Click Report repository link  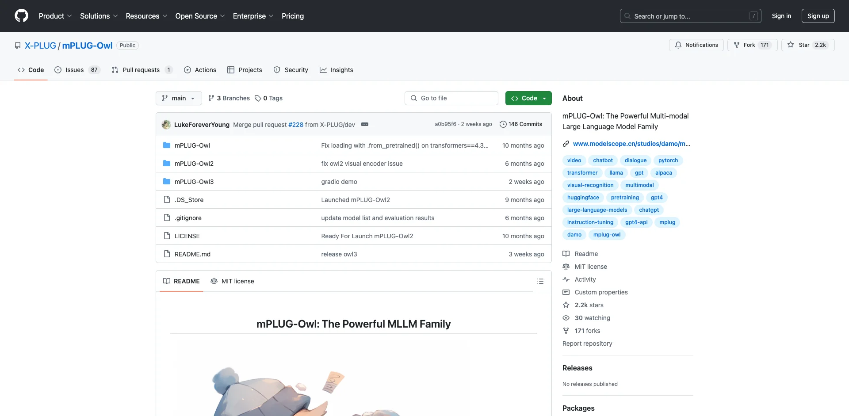(587, 343)
